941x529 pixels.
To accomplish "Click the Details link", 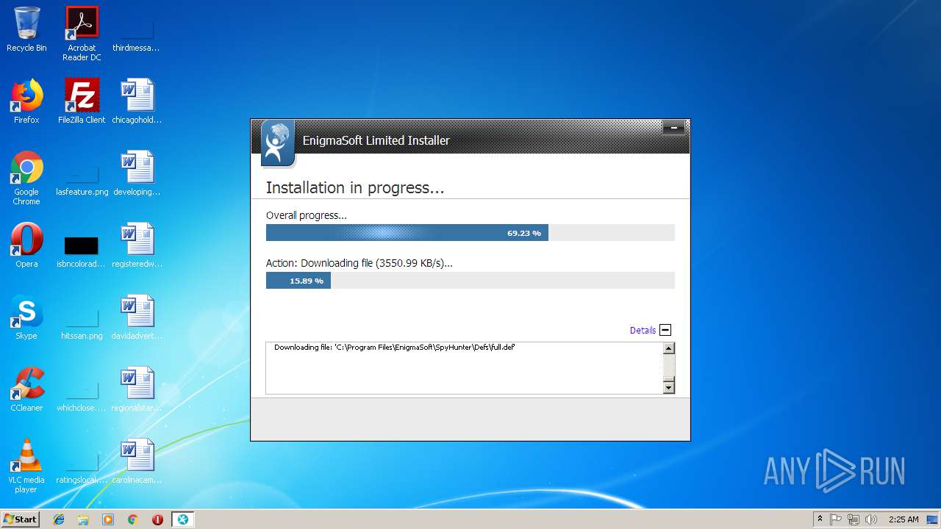I will tap(643, 331).
